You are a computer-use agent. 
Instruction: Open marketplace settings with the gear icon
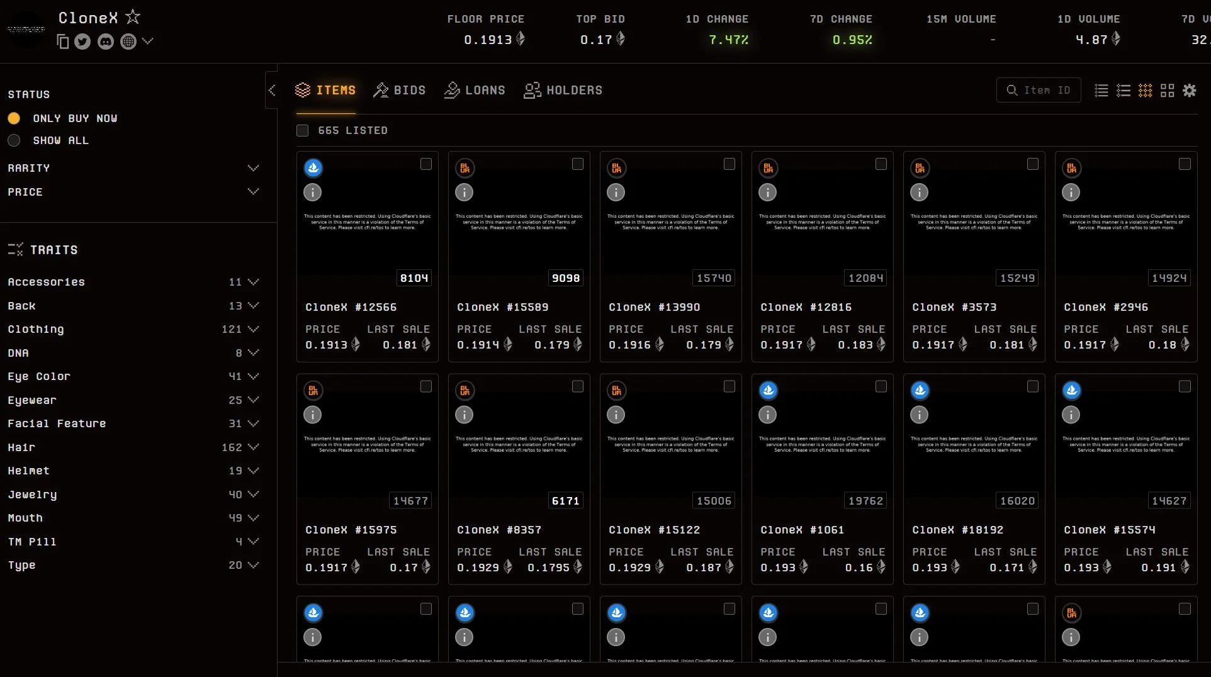(1190, 91)
